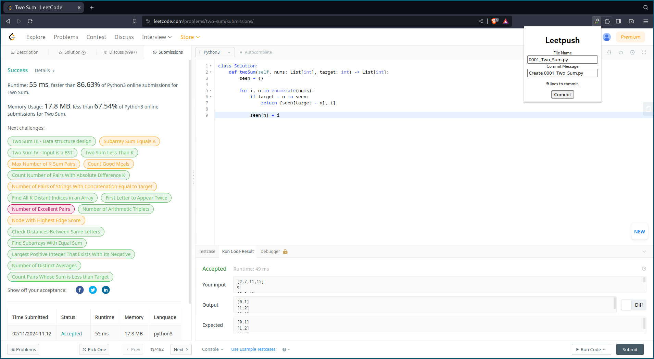Open the Problems list button at bottom
The height and width of the screenshot is (359, 654).
[23, 349]
